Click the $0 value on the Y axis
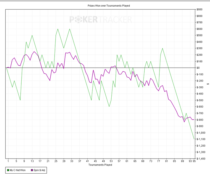The image size is (210, 176). click(198, 68)
